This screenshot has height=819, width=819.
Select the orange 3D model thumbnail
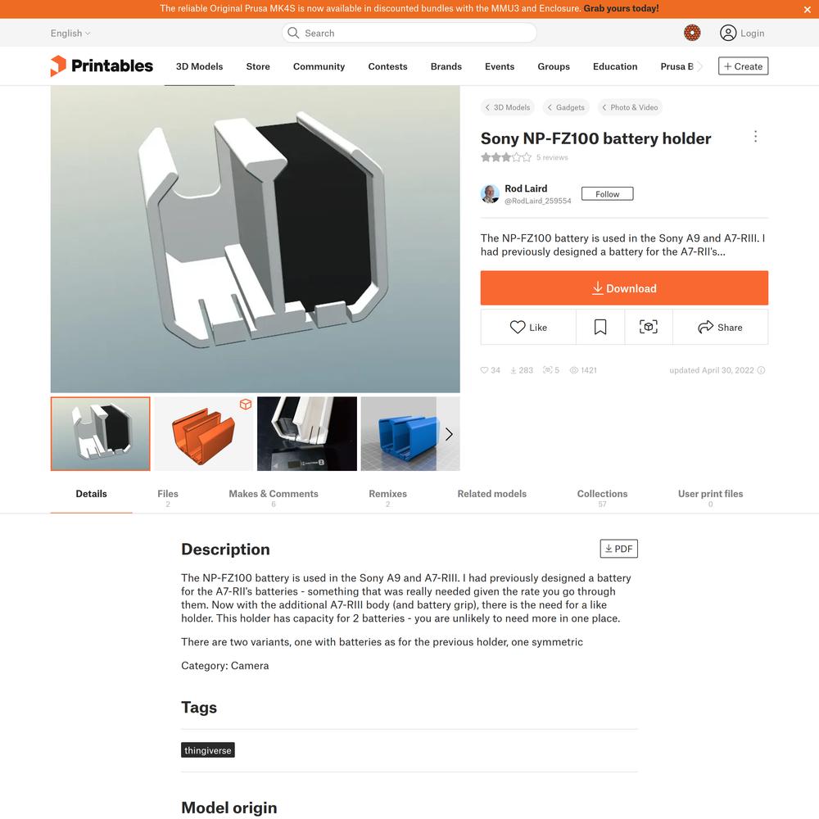tap(204, 433)
